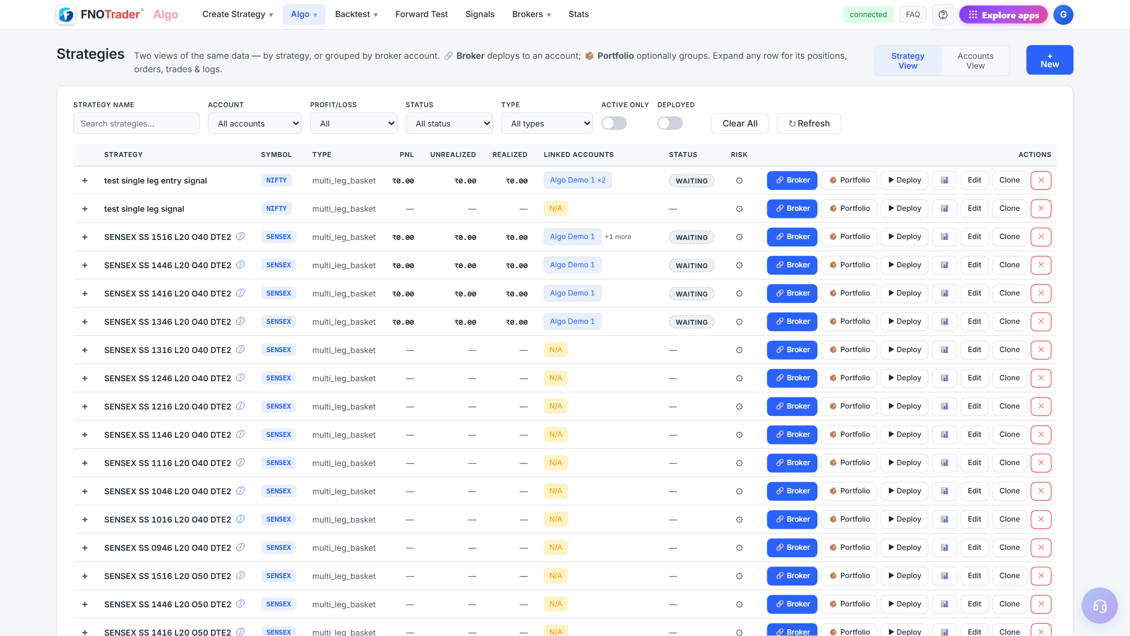
Task: Go to Forward Test
Action: pos(422,14)
